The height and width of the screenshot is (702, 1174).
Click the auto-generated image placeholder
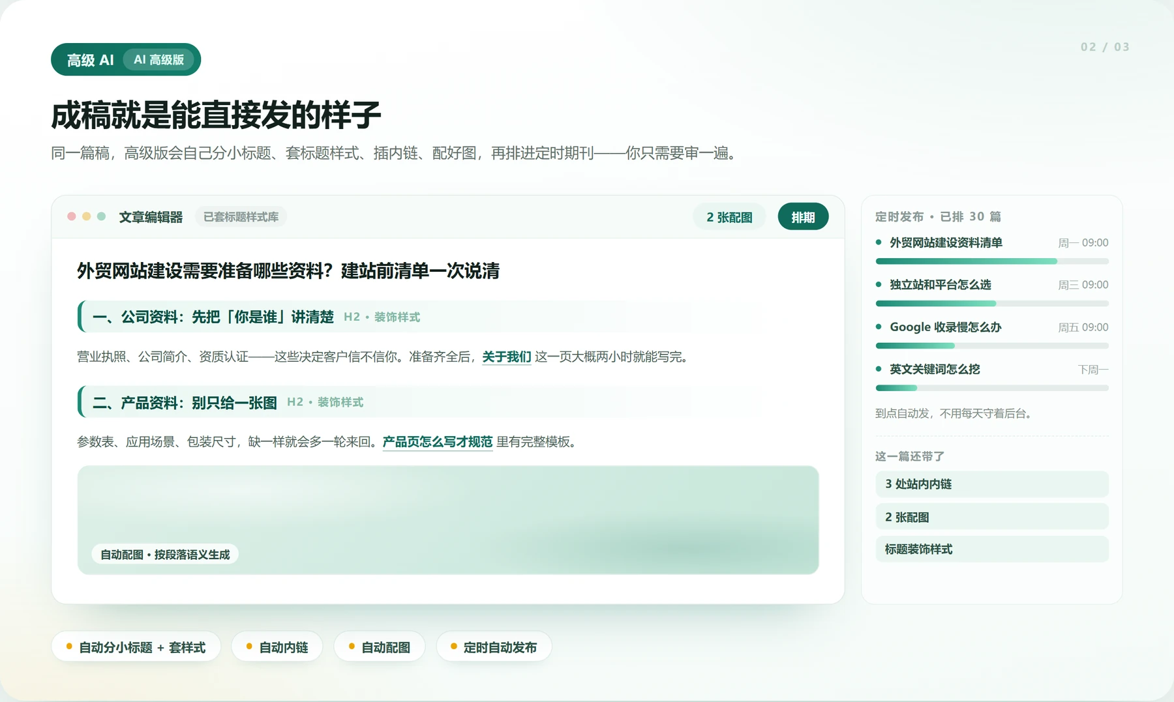[x=448, y=520]
